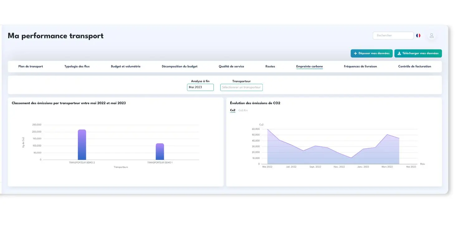Click the TRANSPORTEUR DEMO 1 bar
Image resolution: width=455 pixels, height=247 pixels.
(x=160, y=151)
